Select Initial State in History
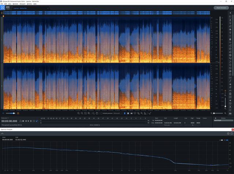This screenshot has height=174, width=234. [x=223, y=121]
